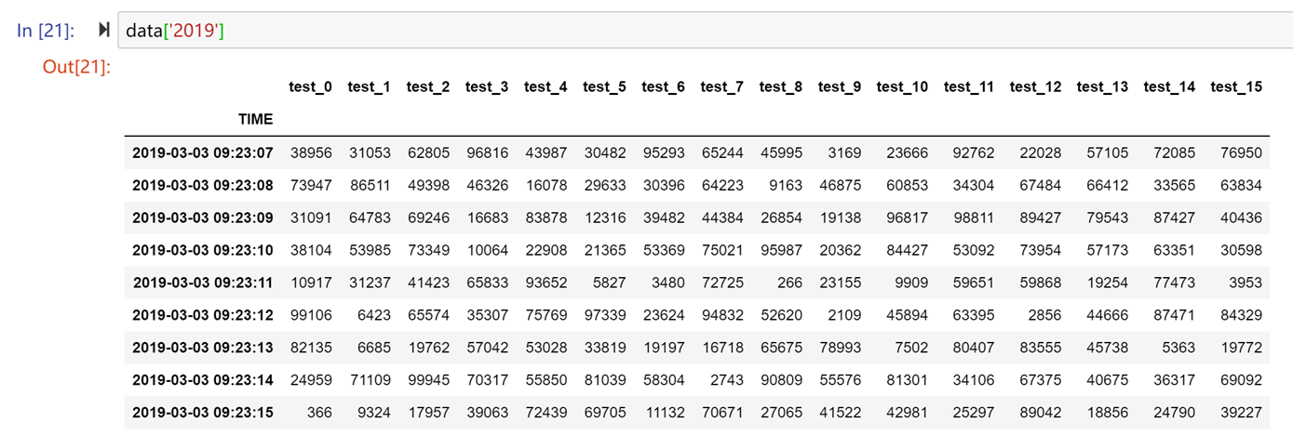The width and height of the screenshot is (1293, 435).
Task: Click the test_0 column header
Action: point(310,86)
